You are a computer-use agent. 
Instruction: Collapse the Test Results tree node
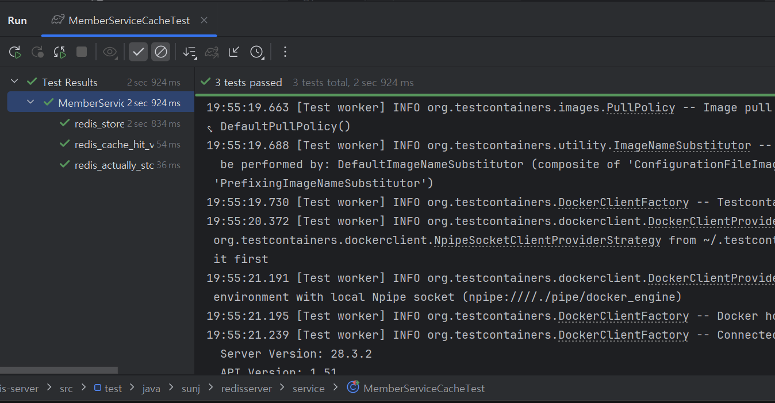click(15, 82)
